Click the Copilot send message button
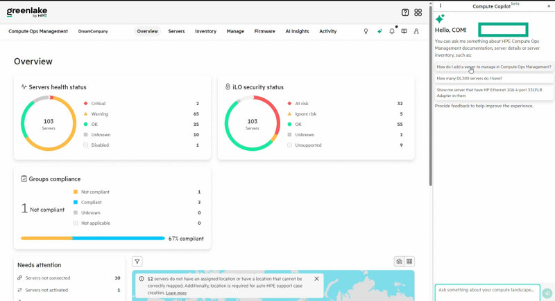 click(x=547, y=293)
